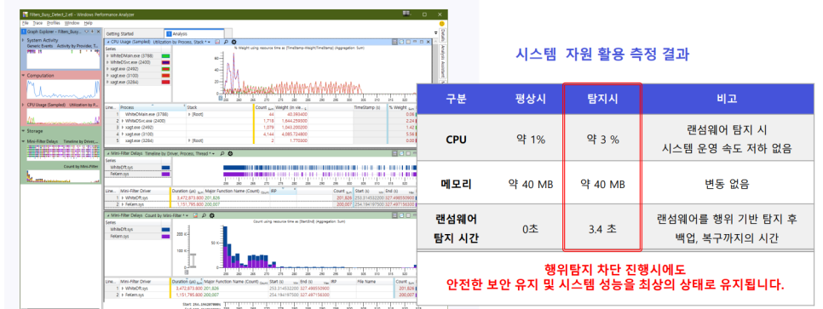Sort by the Stack column header

[x=220, y=107]
